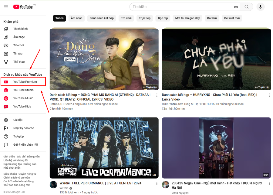Screen dimensions: 273x195
Task: Click Giới thiệu footer link
Action: point(9,157)
